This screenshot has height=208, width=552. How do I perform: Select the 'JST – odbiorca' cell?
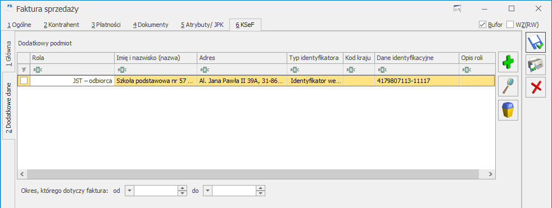point(72,81)
